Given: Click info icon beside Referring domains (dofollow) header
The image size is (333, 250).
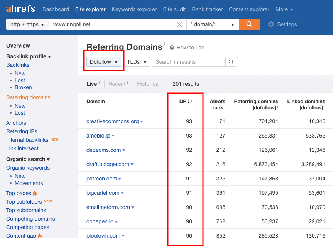Looking at the screenshot, I should pos(278,106).
